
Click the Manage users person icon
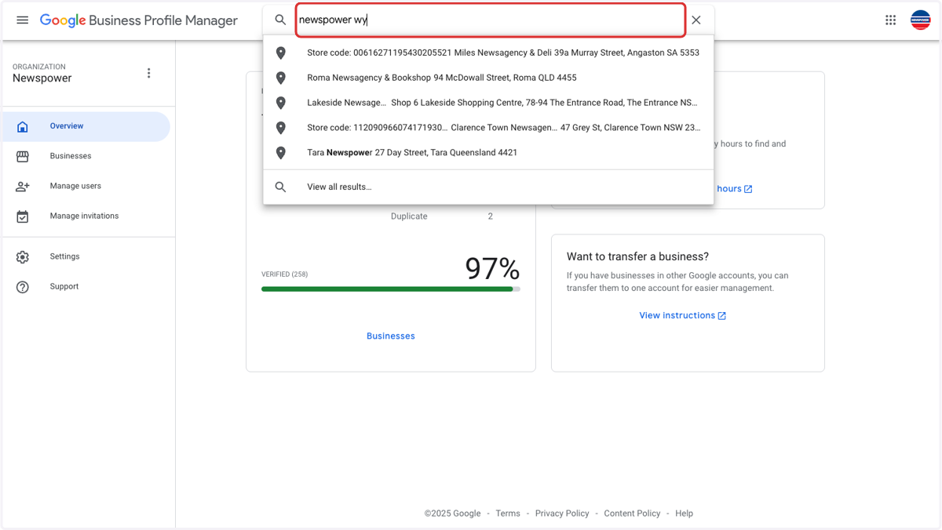23,186
